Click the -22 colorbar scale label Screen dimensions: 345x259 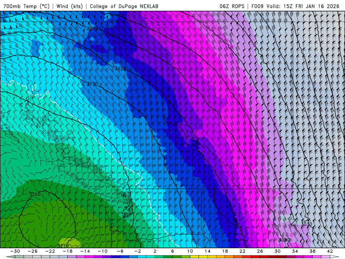click(x=50, y=251)
